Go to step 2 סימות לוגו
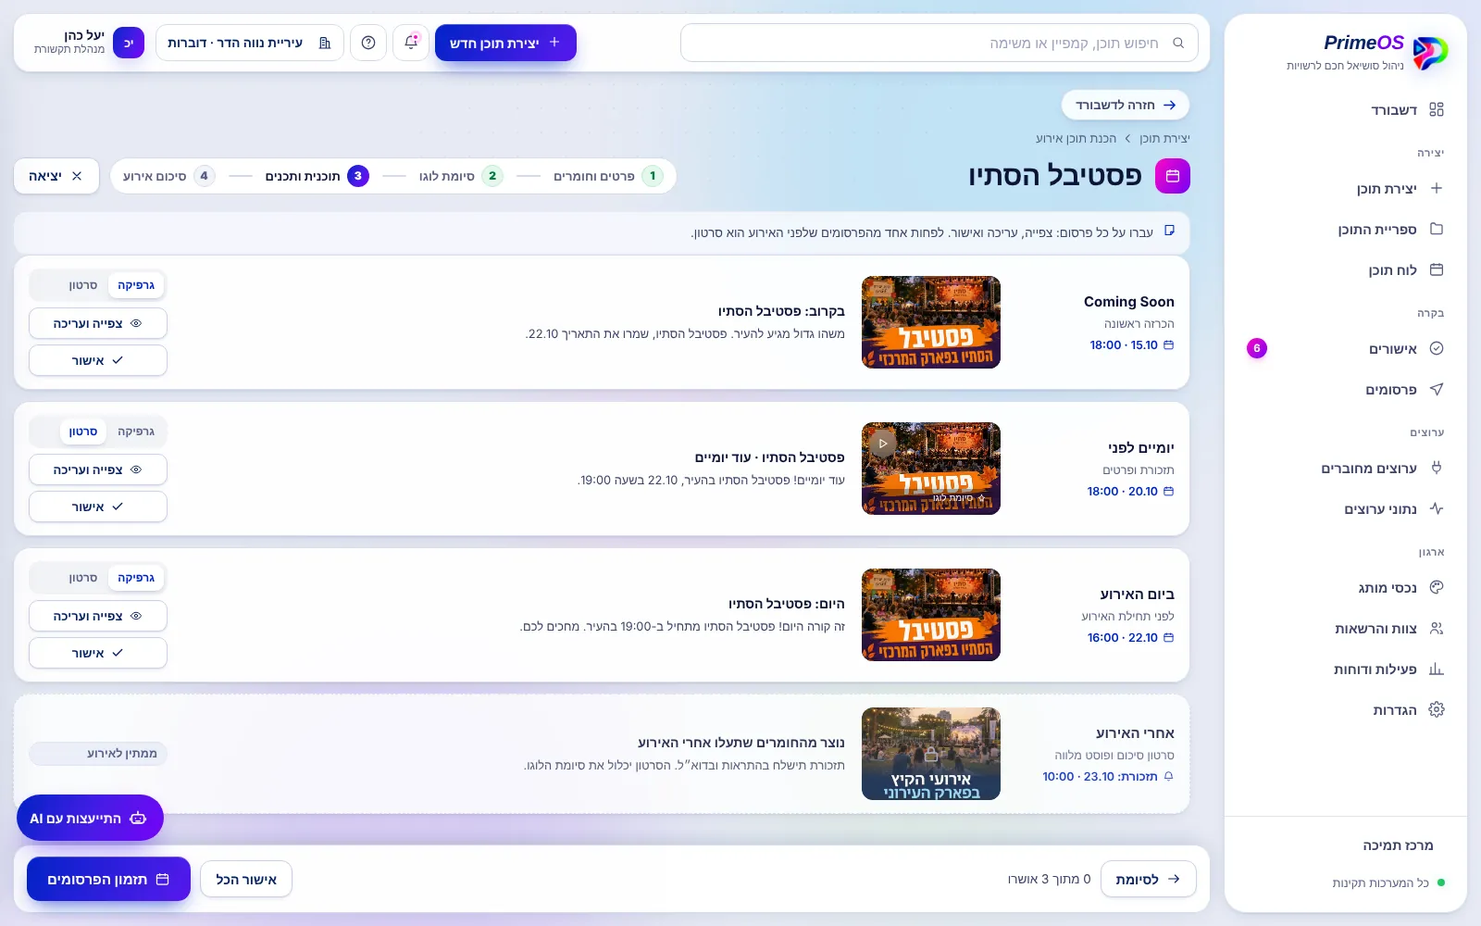The height and width of the screenshot is (926, 1481). (460, 176)
